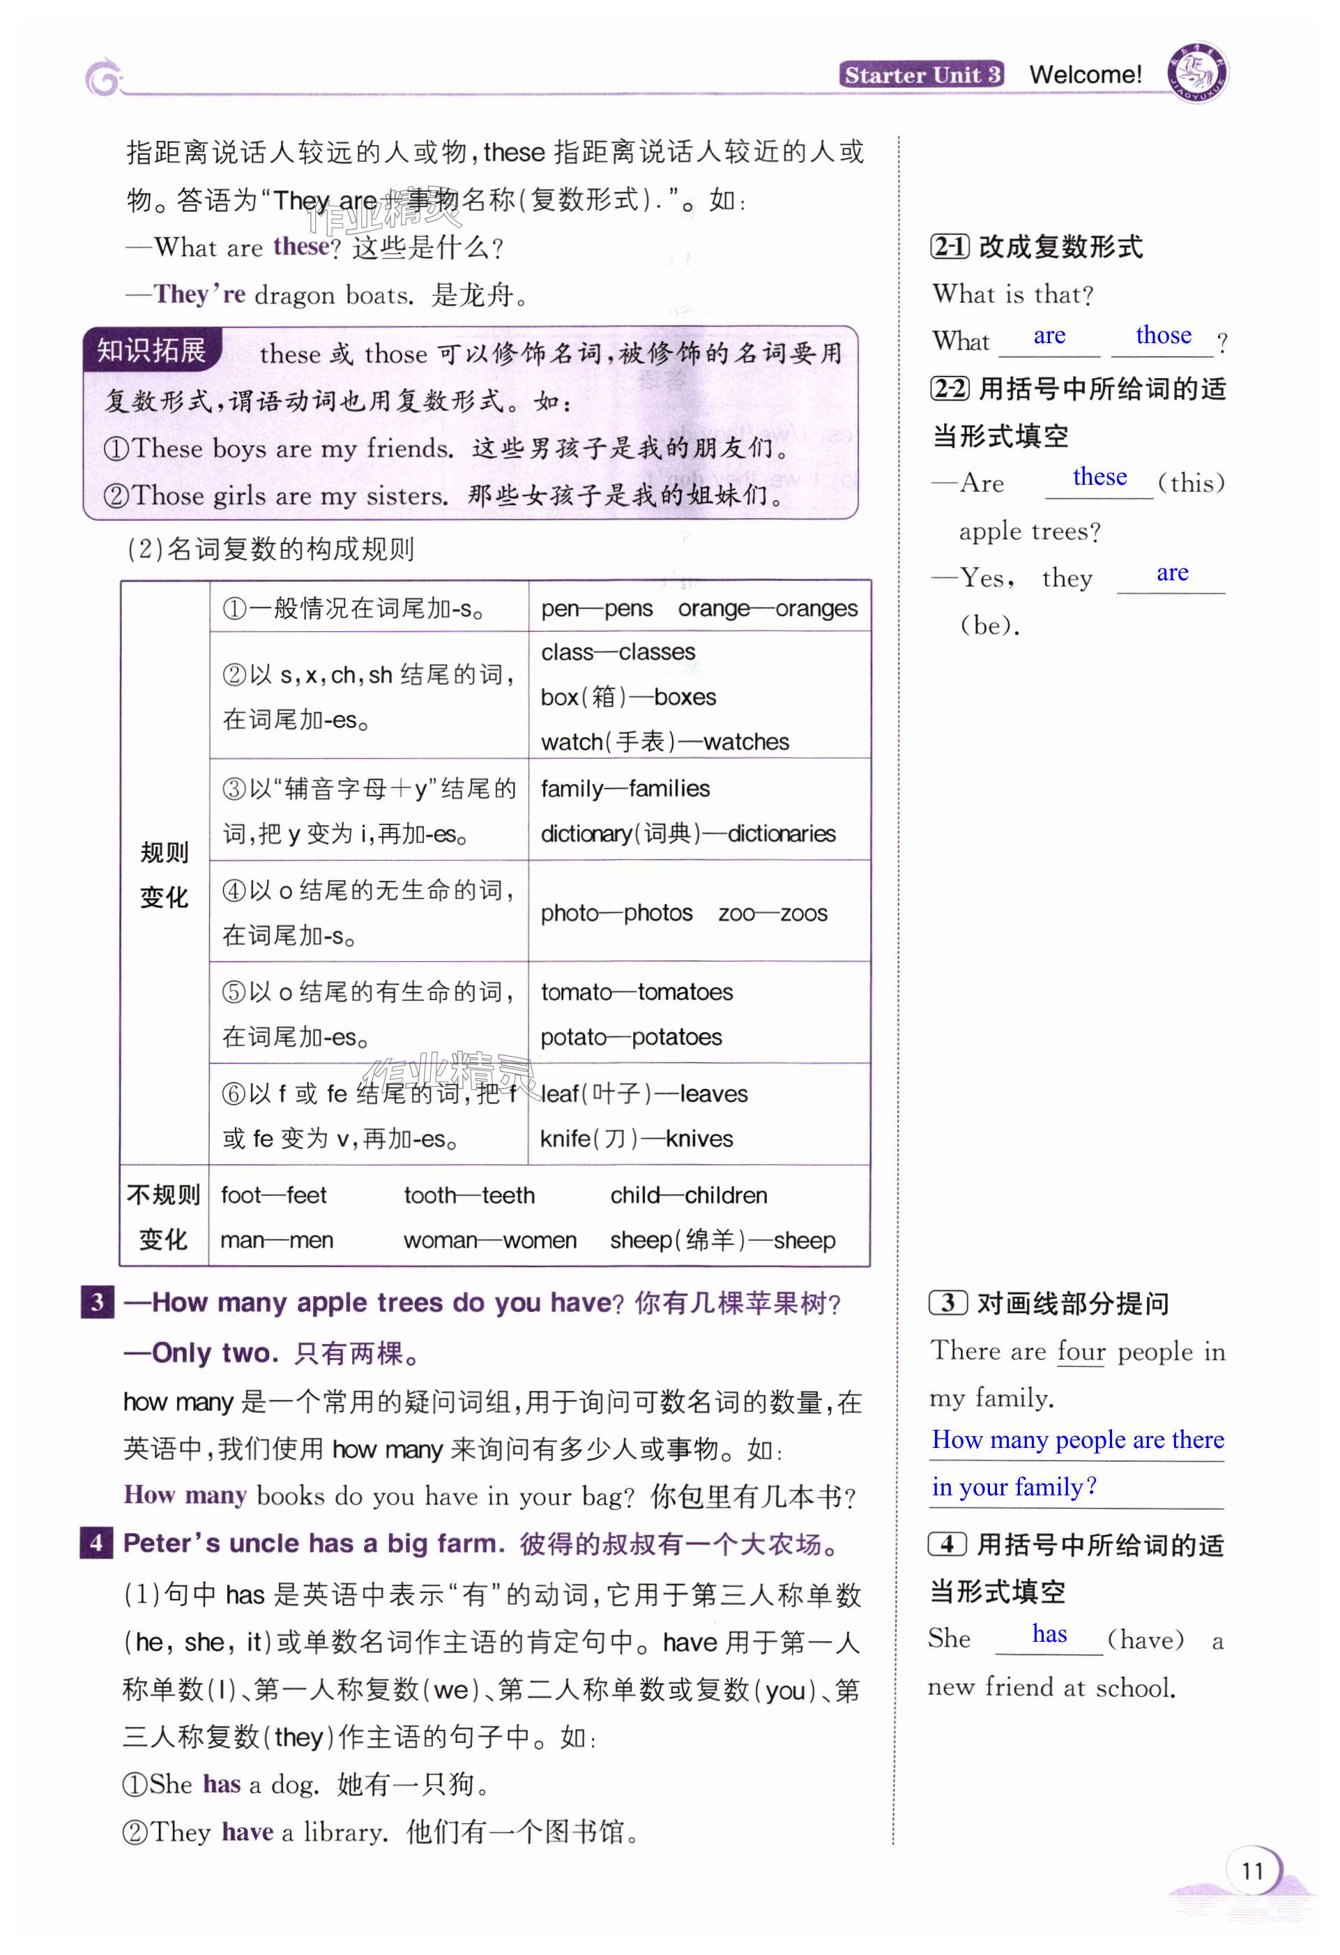1340x1955 pixels.
Task: Click the 不规则变化 table row header
Action: (164, 1216)
